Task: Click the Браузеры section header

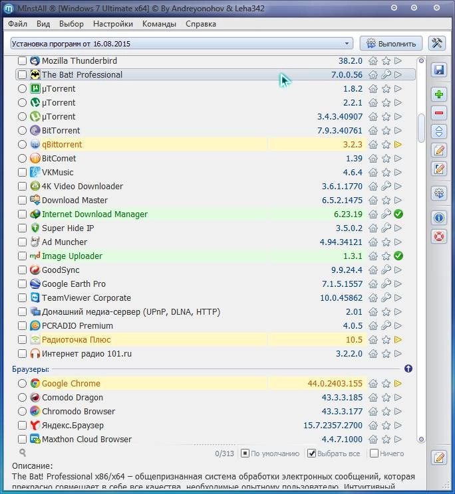Action: 31,369
